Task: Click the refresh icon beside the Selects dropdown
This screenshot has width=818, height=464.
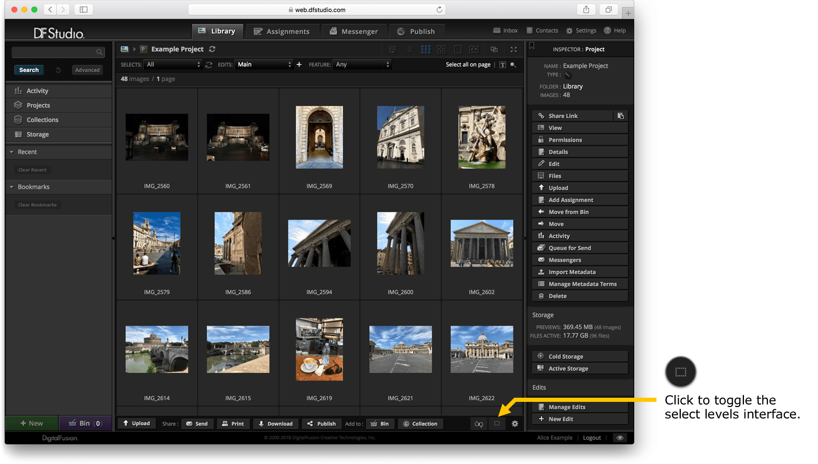Action: point(209,65)
